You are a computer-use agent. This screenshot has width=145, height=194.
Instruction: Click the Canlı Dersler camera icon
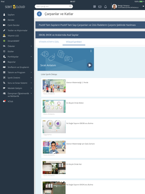point(4,25)
